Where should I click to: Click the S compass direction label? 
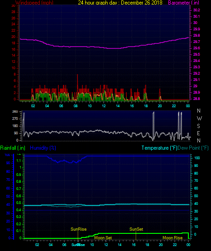click(198, 126)
